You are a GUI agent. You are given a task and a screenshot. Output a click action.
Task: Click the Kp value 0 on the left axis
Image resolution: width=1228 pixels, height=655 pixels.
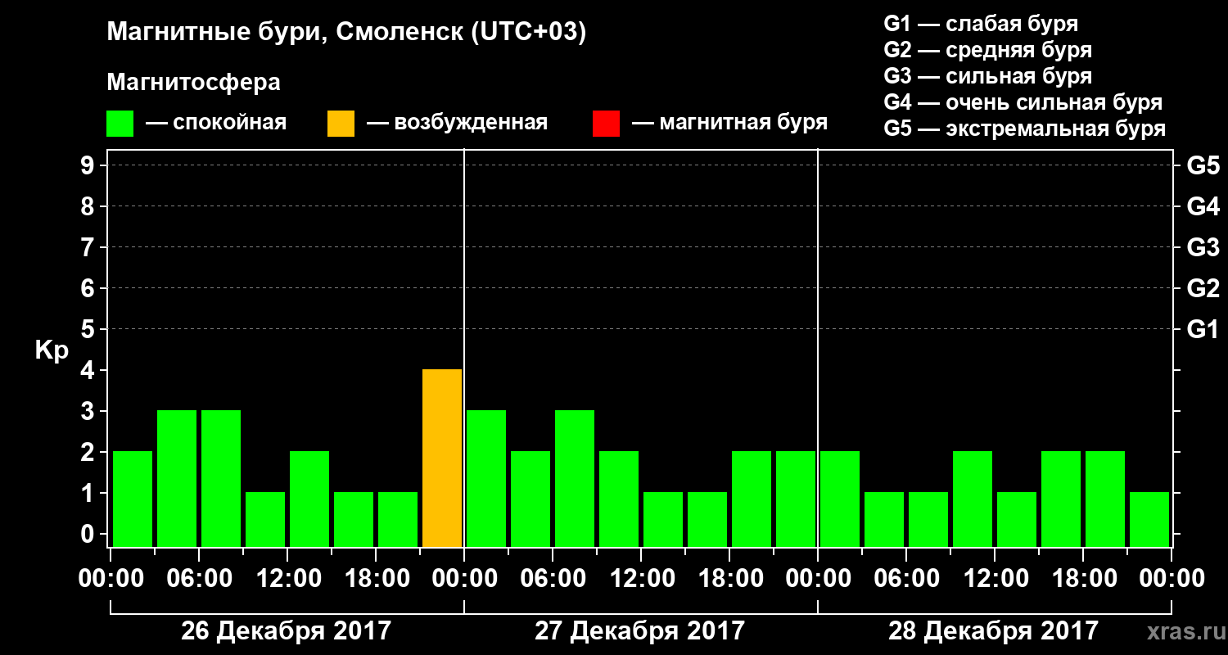89,534
